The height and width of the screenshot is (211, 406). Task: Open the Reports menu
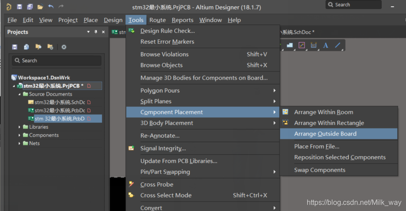[x=182, y=20]
